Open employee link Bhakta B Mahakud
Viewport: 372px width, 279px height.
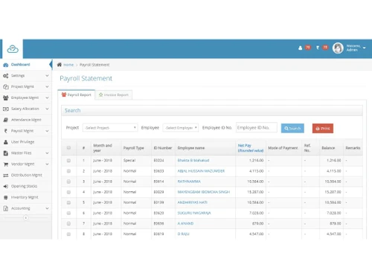(x=193, y=161)
